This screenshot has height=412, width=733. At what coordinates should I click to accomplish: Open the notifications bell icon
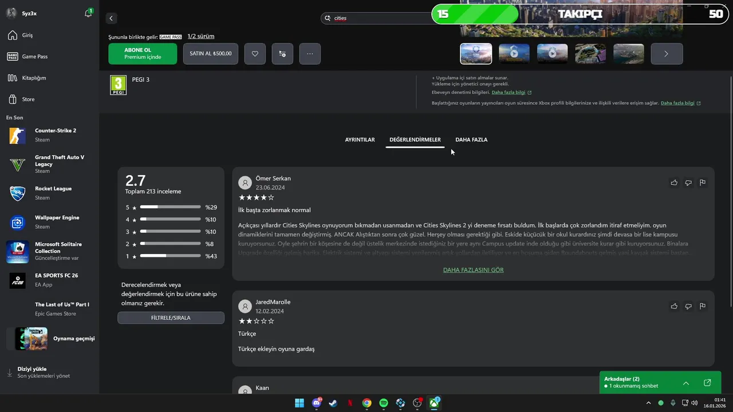point(88,13)
